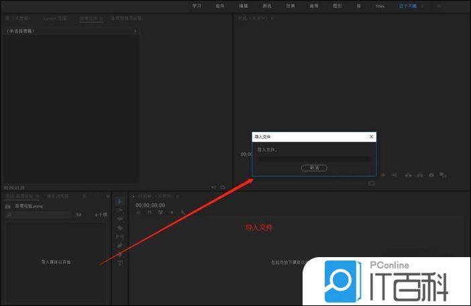Click the 0 个项 item count
This screenshot has width=471, height=306.
click(101, 215)
